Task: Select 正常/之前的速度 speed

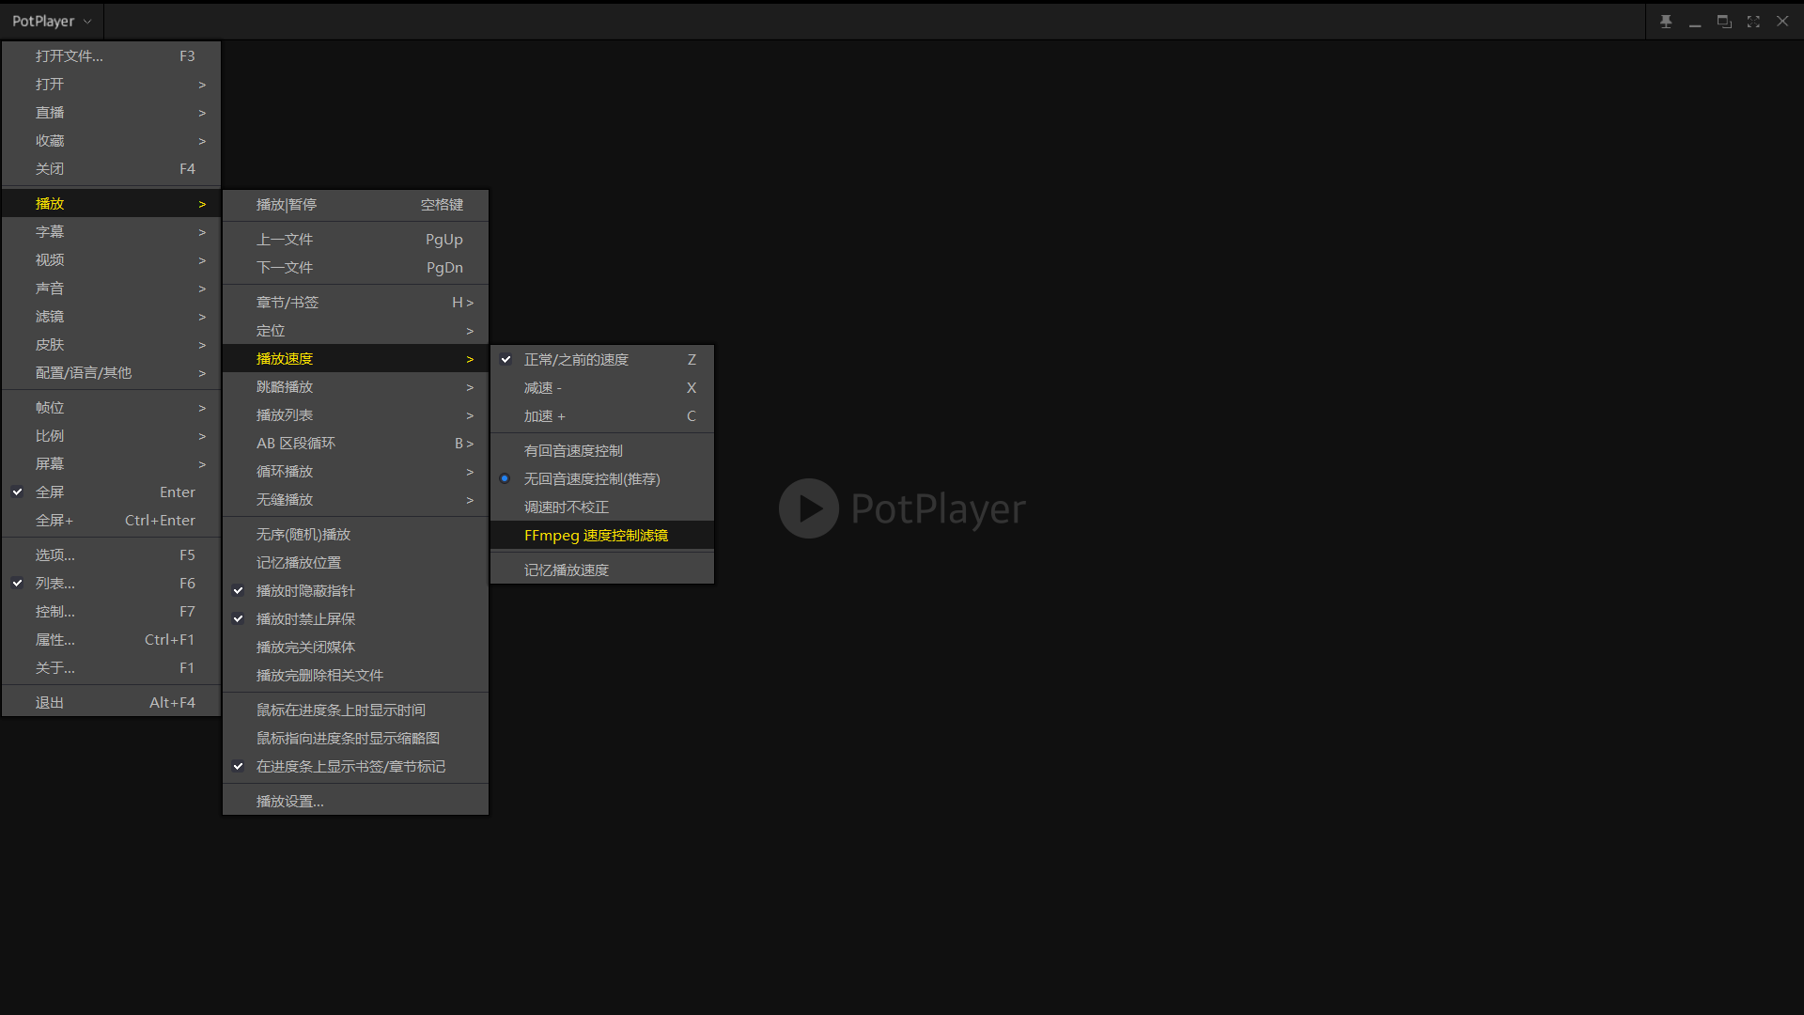Action: click(602, 359)
